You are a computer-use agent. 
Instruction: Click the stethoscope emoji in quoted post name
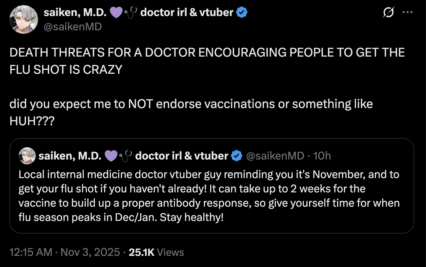tap(126, 156)
